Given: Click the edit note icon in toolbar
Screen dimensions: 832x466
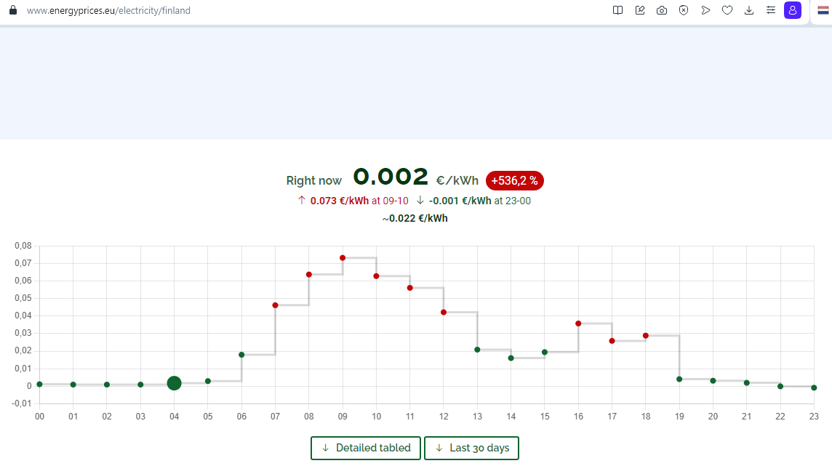Looking at the screenshot, I should click(640, 10).
